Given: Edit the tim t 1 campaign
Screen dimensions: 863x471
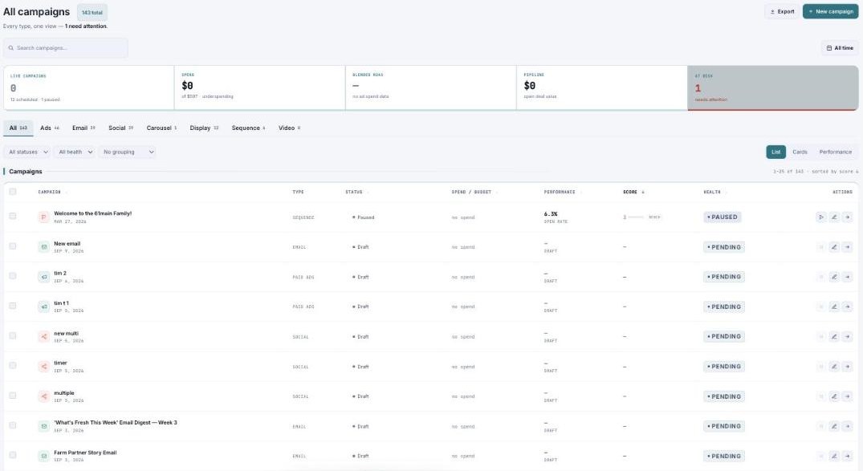Looking at the screenshot, I should 834,307.
